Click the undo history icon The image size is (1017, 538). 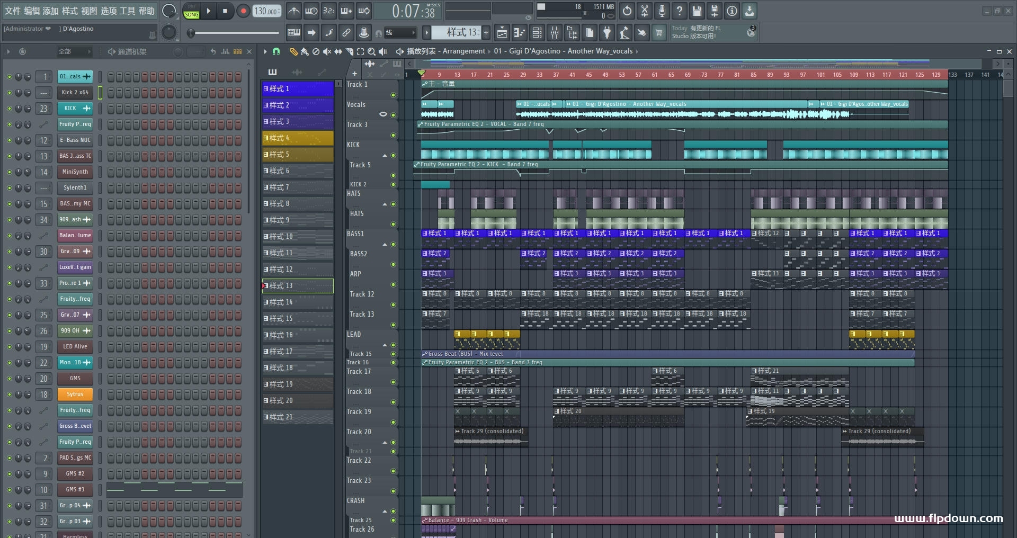click(x=627, y=11)
